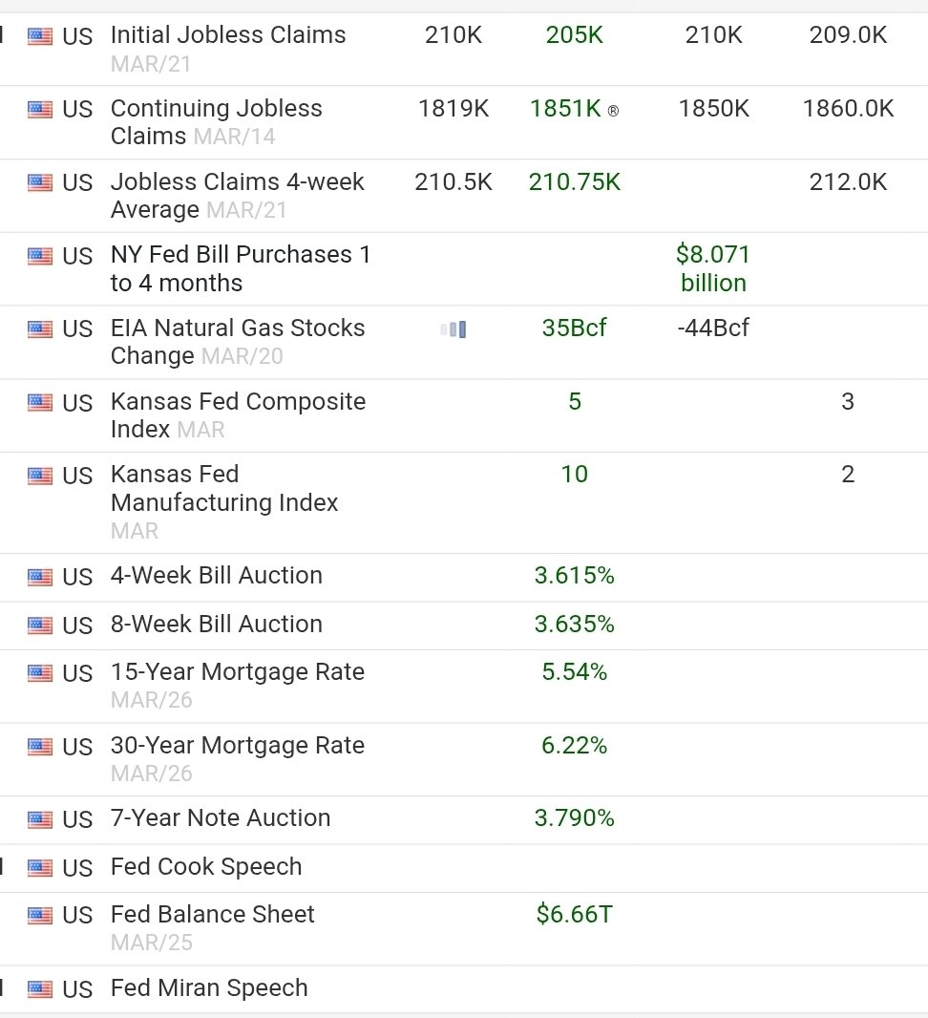Open NY Fed Bill Purchases 1 to 4 months

(241, 268)
